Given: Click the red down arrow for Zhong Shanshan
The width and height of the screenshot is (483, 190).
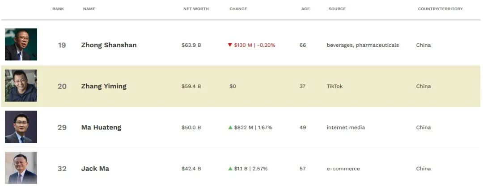Looking at the screenshot, I should point(230,45).
